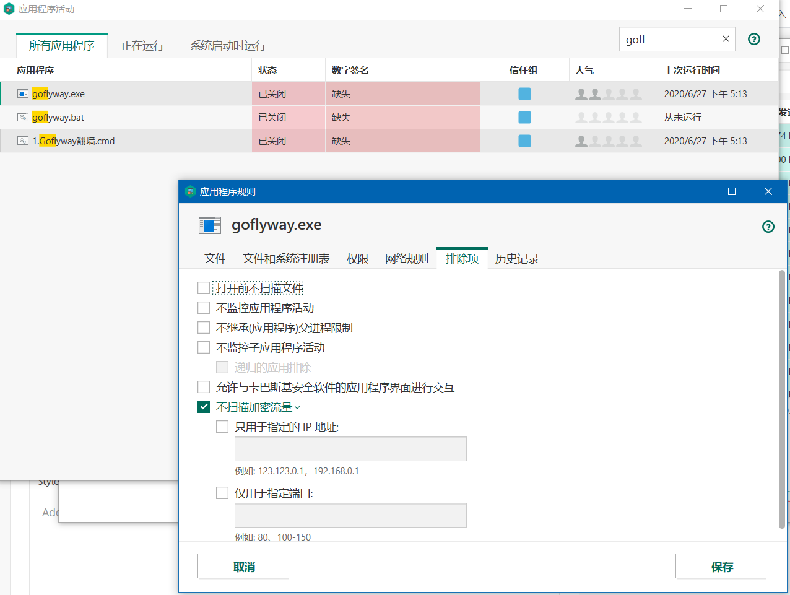Click the help icon beside search box
The width and height of the screenshot is (790, 595).
tap(753, 39)
